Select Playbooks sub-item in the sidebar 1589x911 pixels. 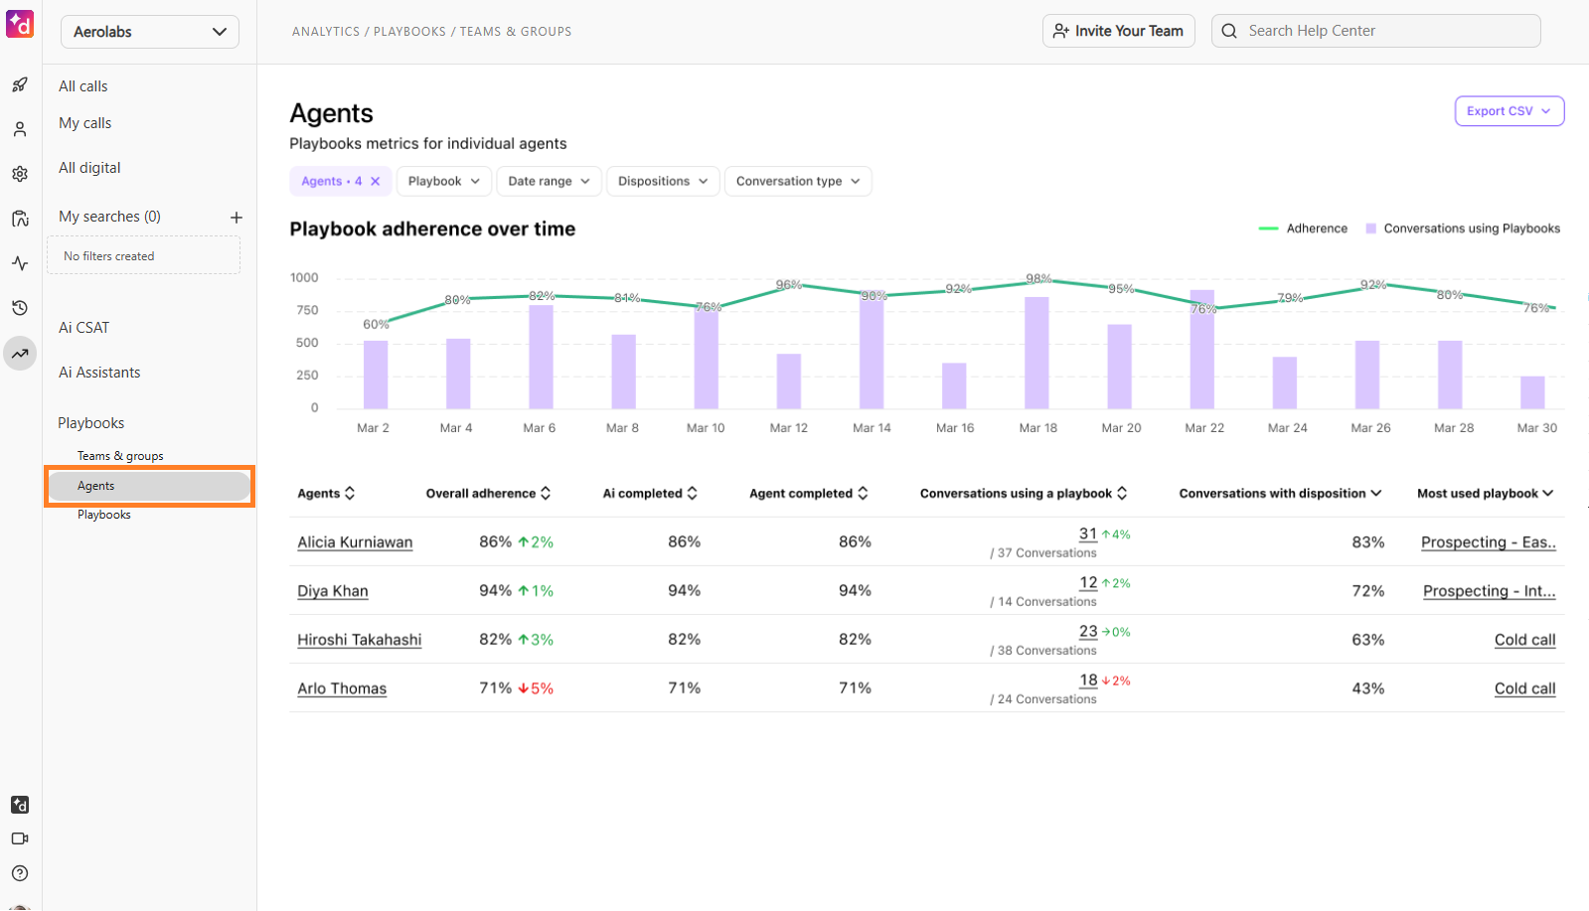(104, 515)
